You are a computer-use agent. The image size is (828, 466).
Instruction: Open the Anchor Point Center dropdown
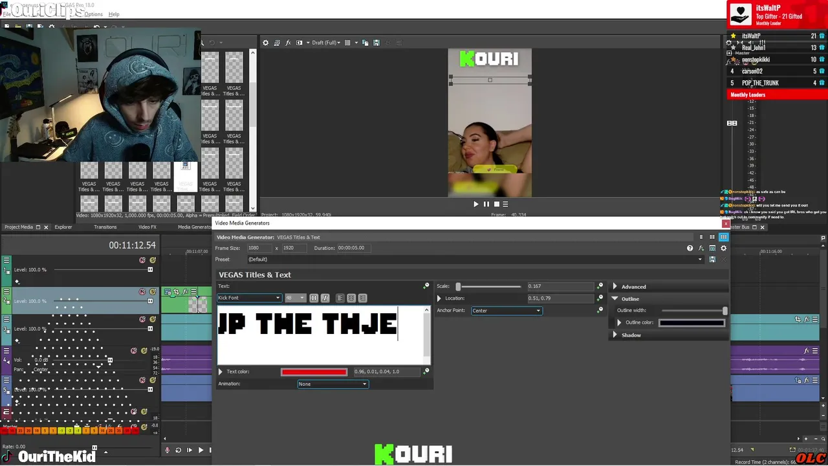506,311
